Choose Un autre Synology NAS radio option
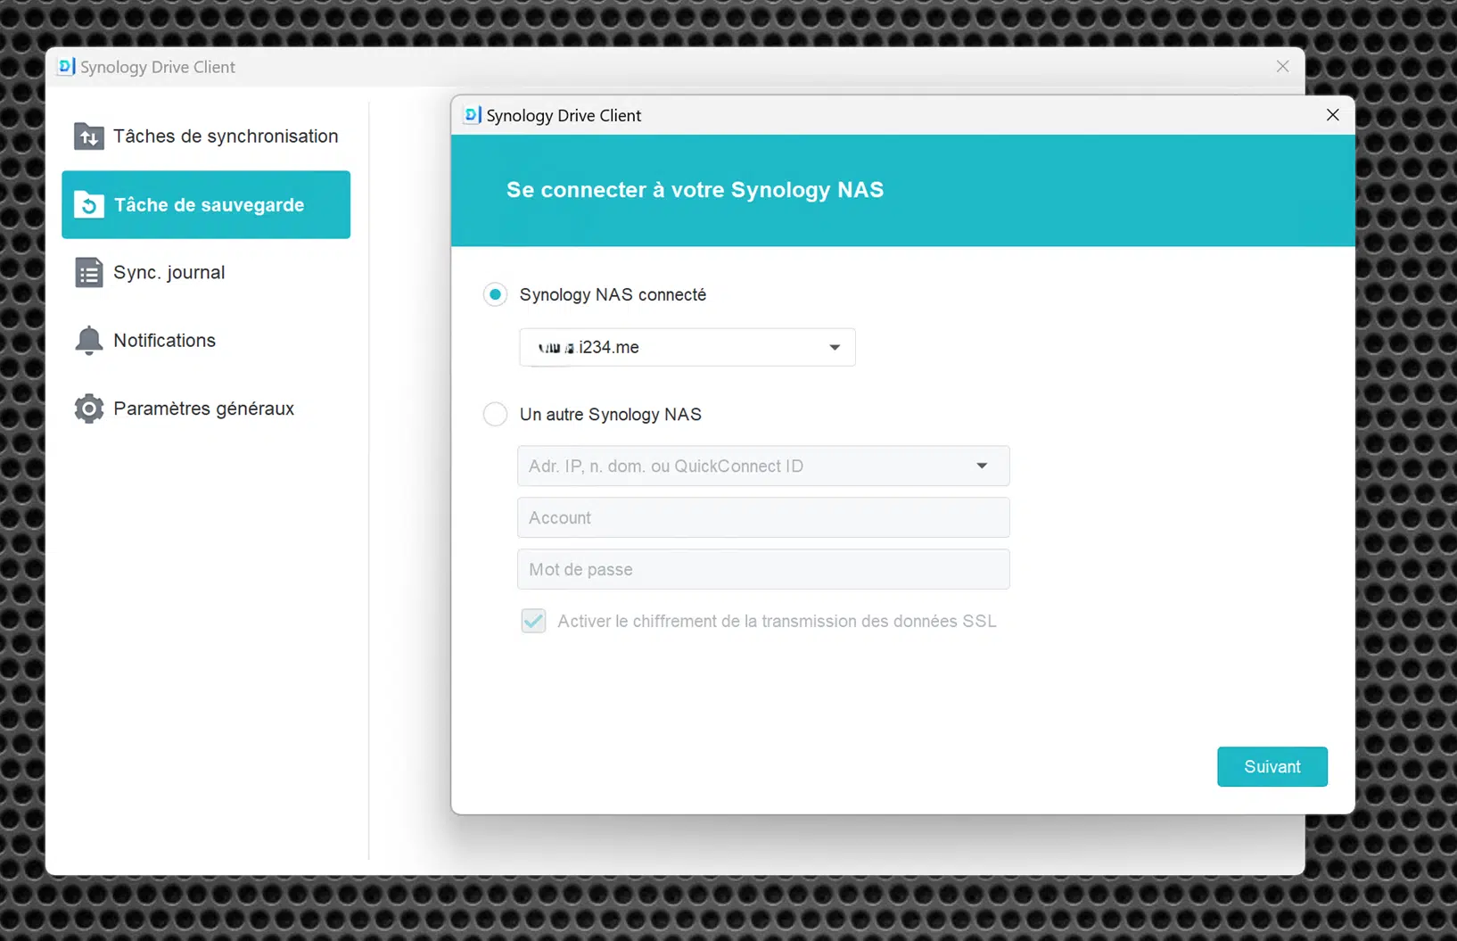 [495, 414]
